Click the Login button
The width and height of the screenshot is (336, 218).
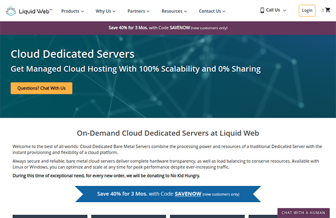pos(307,10)
